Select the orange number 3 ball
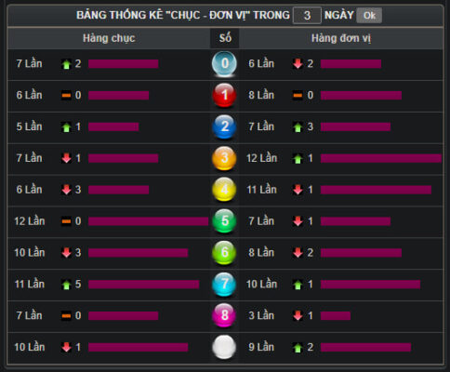The image size is (450, 372). pos(224,158)
